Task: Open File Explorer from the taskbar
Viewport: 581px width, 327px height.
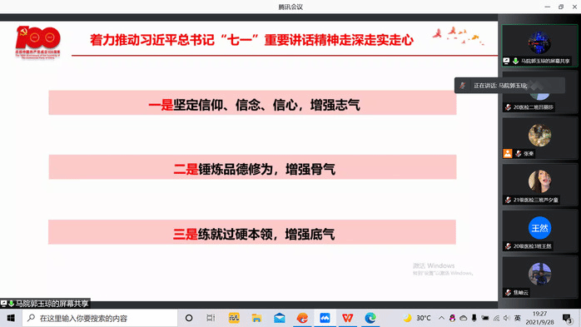Action: [x=256, y=318]
